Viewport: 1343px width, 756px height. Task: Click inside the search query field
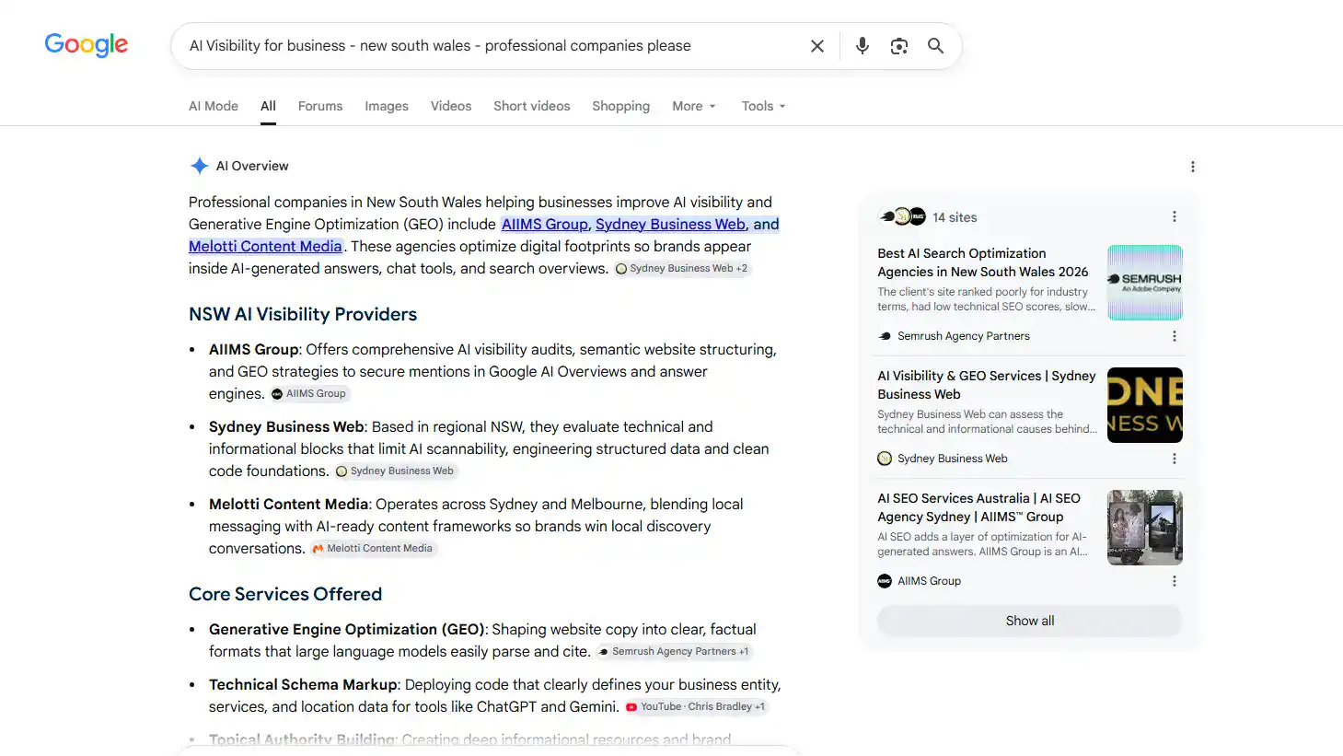[x=488, y=46]
